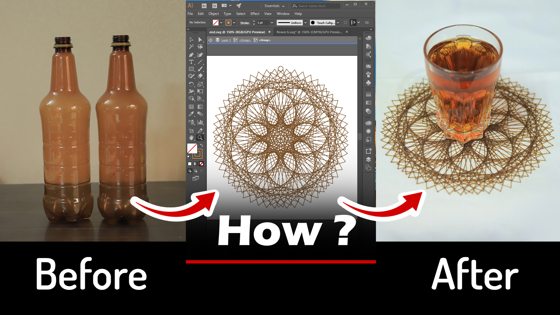Viewport: 560px width, 315px height.
Task: Open the Effect menu
Action: pos(255,14)
